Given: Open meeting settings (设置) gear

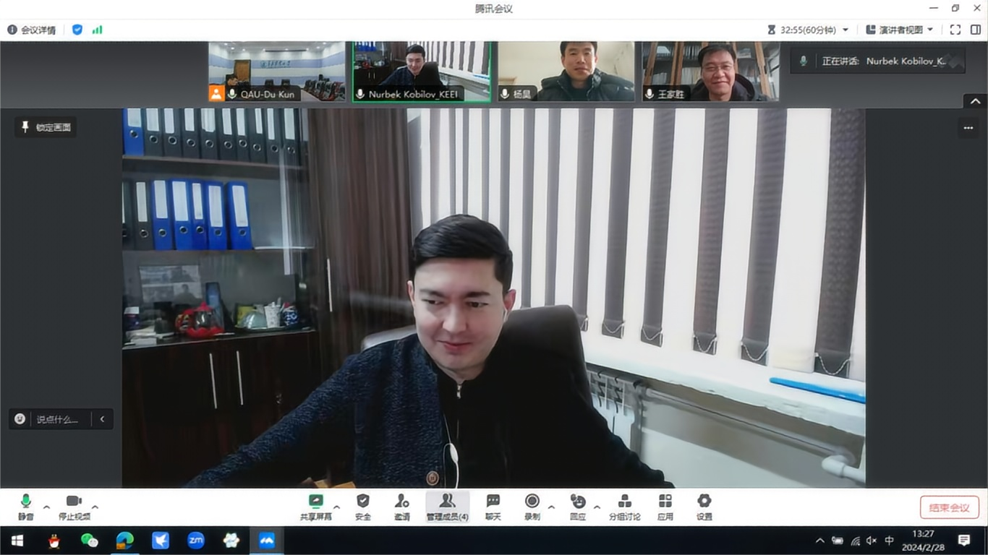Looking at the screenshot, I should click(x=704, y=506).
